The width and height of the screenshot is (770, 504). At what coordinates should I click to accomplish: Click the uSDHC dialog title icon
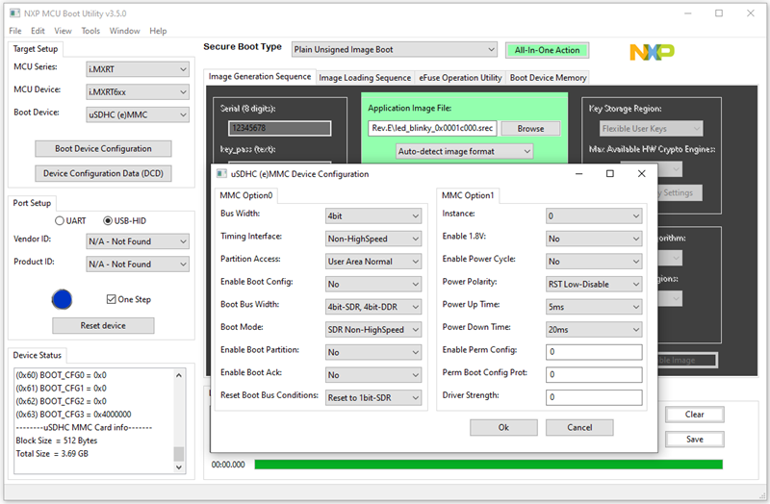coord(221,174)
